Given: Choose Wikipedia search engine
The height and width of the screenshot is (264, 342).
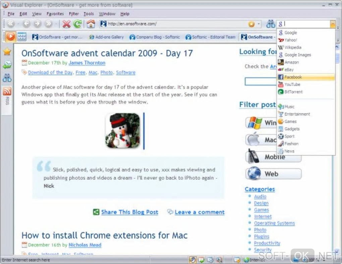Looking at the screenshot, I should (306, 47).
